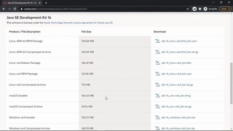
Task: Click the scrollbar up arrow
Action: pyautogui.click(x=232, y=14)
